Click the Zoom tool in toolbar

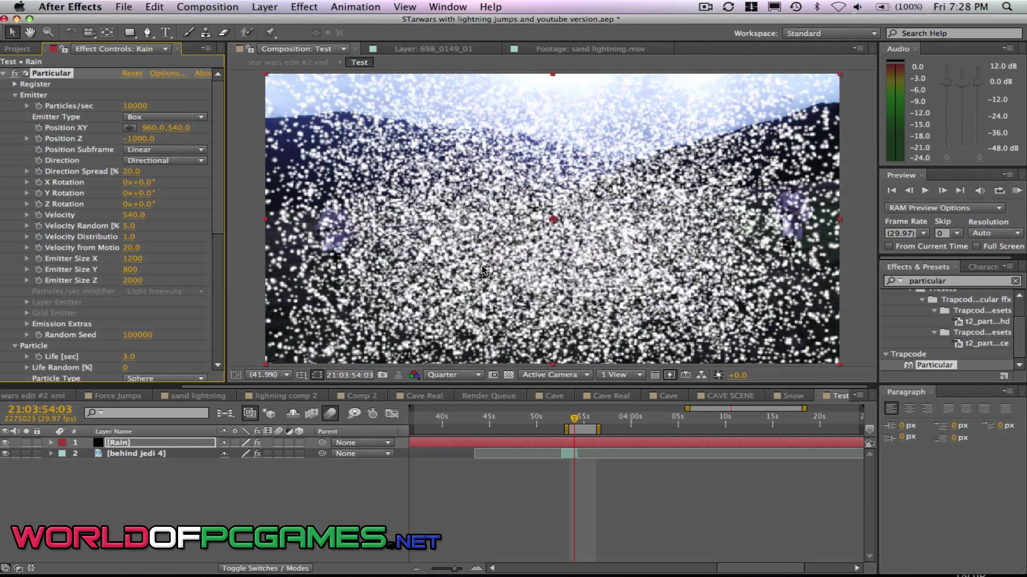(x=47, y=33)
